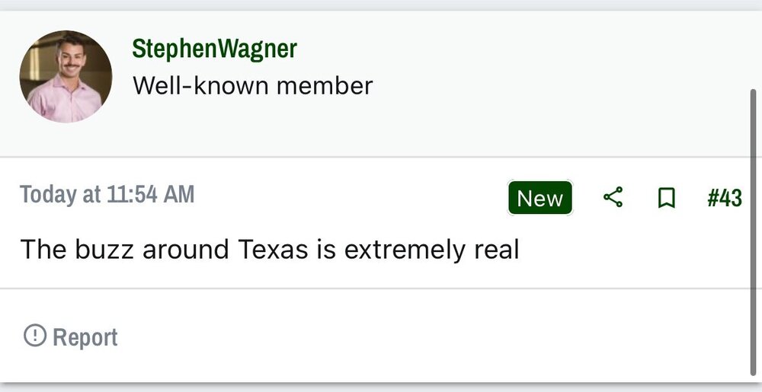Click the "Today at 11:54 AM" timestamp
This screenshot has width=762, height=392.
tap(107, 195)
